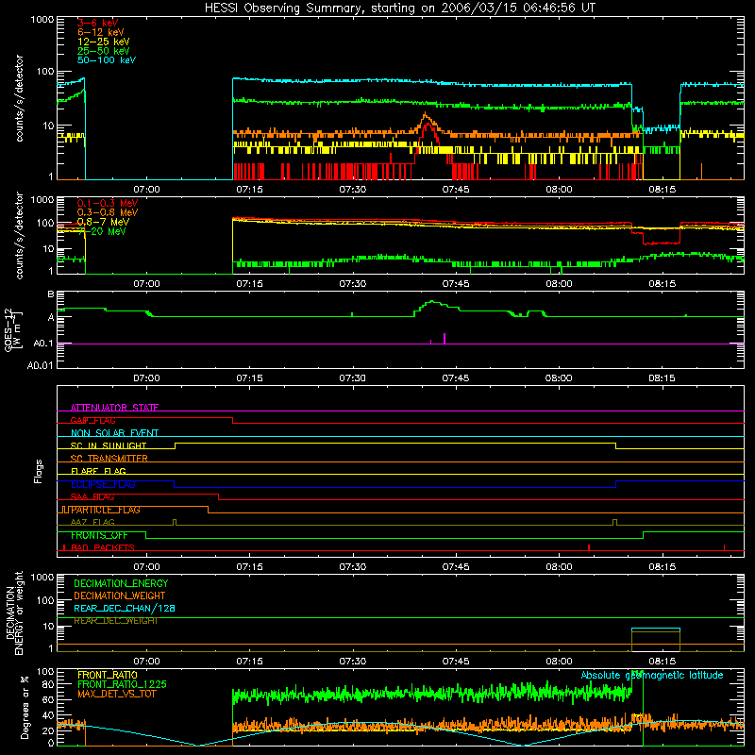Select the DECIMATION_ENERGY legend label
This screenshot has height=755, width=755.
121,583
